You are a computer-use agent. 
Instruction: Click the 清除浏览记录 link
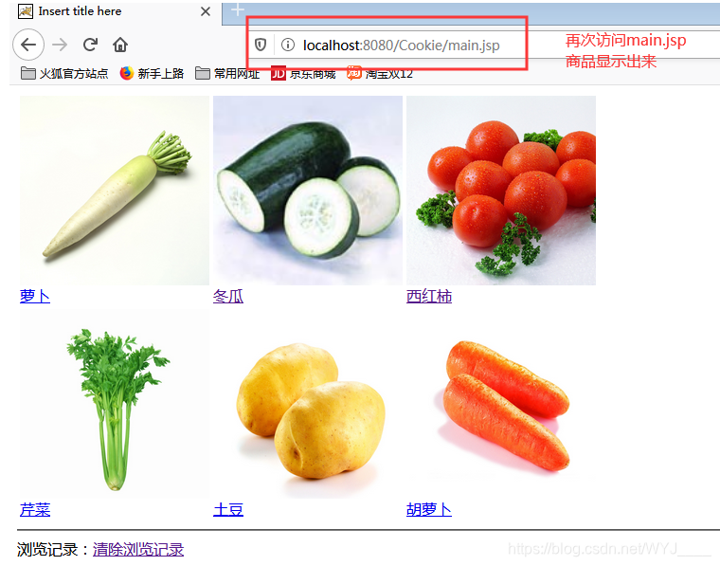[x=138, y=550]
